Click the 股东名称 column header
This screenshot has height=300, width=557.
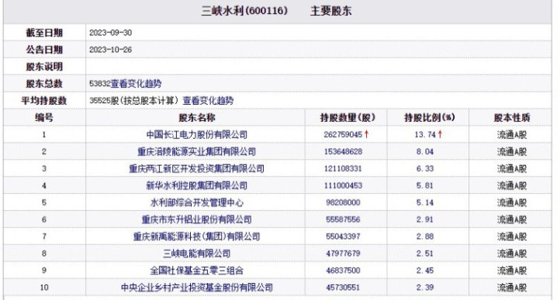[x=197, y=118]
